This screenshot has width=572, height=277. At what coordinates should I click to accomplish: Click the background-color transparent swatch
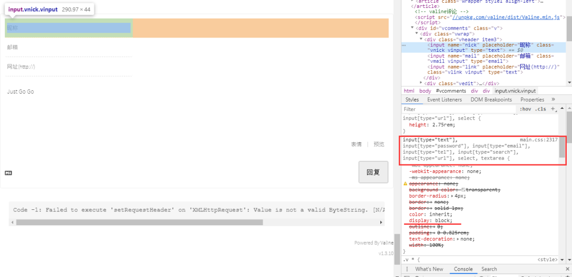[x=463, y=190]
